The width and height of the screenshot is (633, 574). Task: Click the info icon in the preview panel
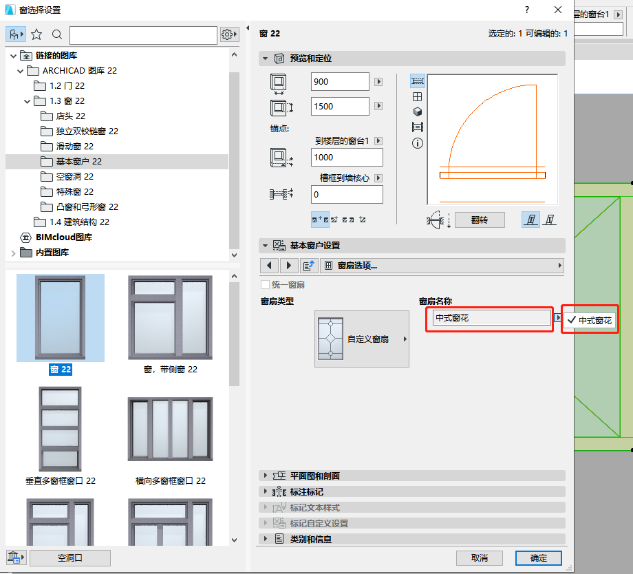pos(418,142)
